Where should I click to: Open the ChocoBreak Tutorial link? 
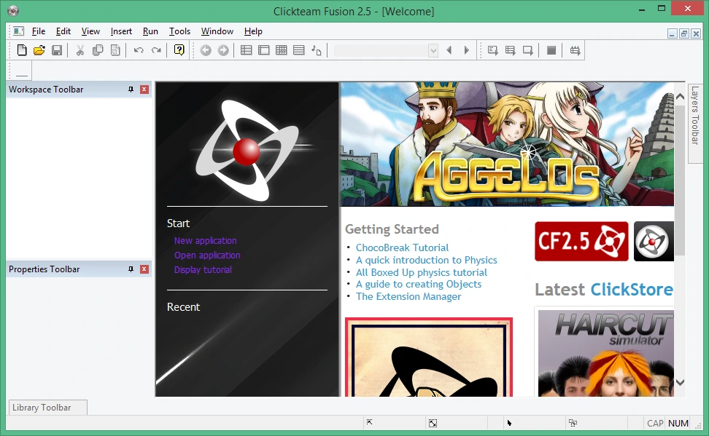point(402,247)
